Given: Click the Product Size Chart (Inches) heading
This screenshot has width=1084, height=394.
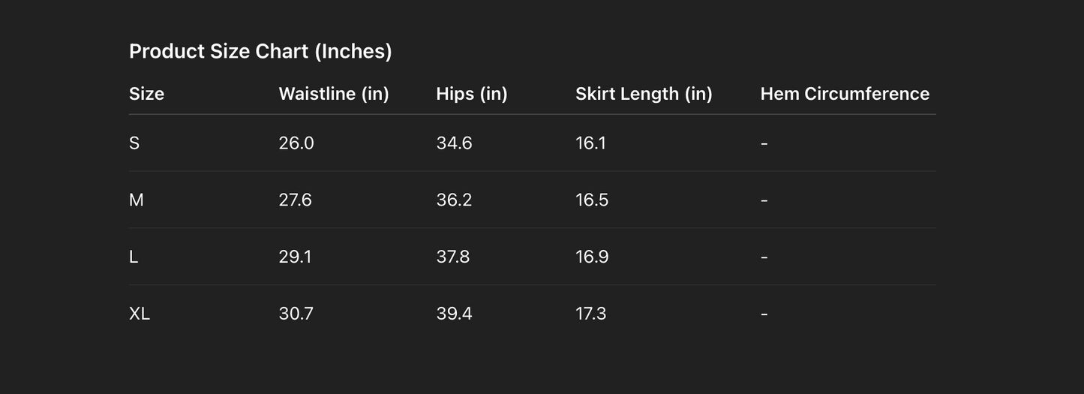Looking at the screenshot, I should (260, 51).
